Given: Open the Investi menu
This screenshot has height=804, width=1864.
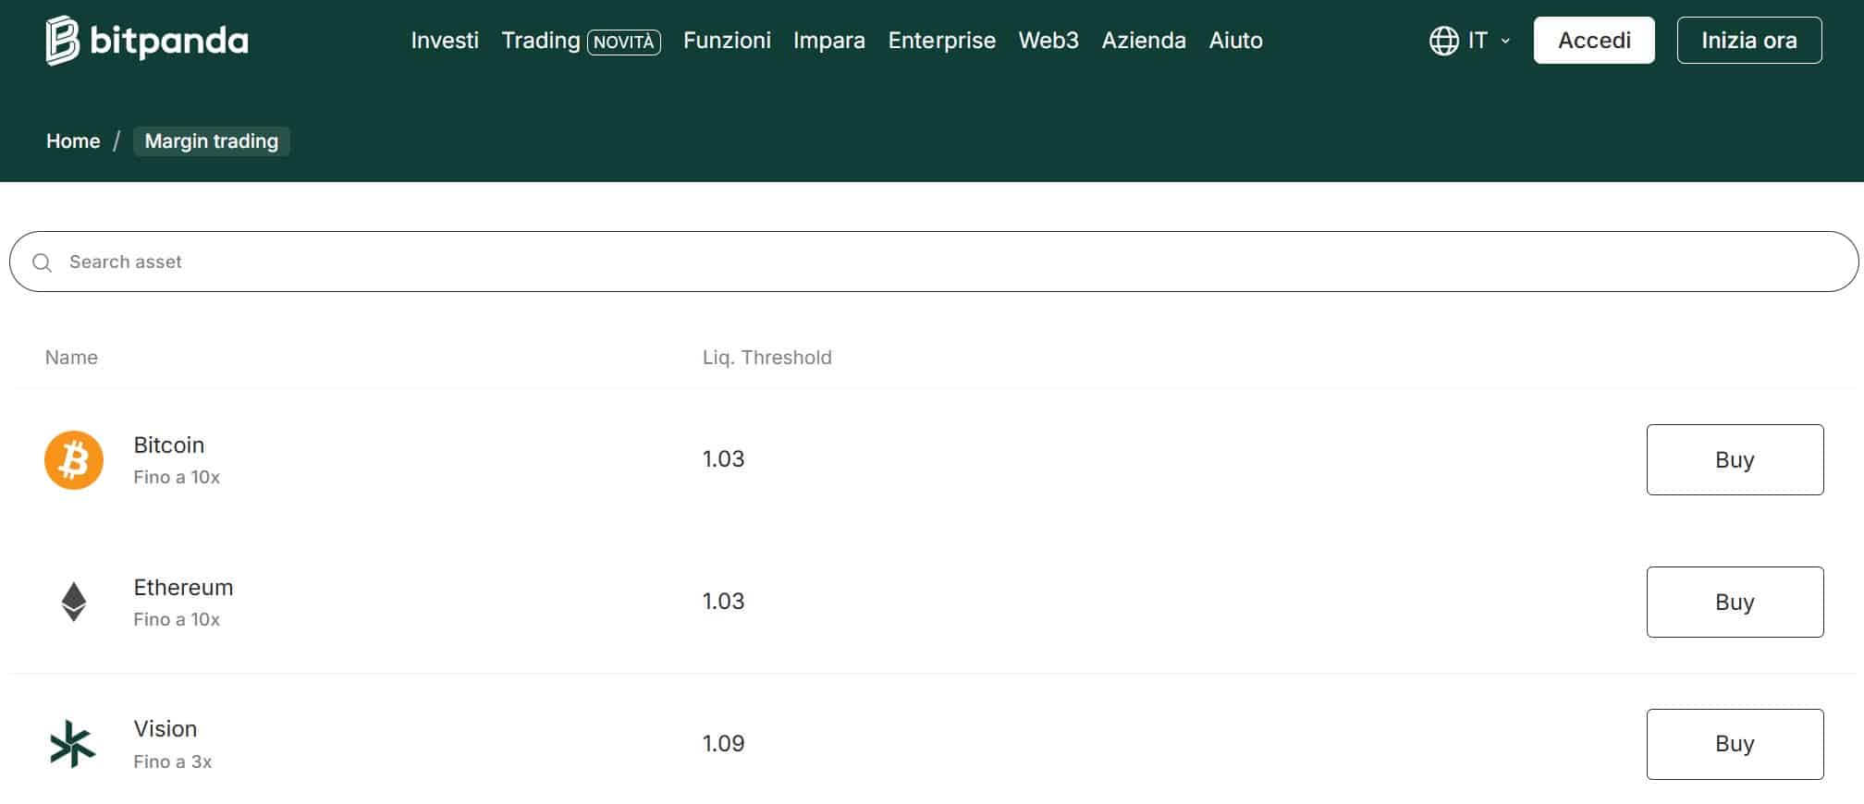Looking at the screenshot, I should pos(445,41).
